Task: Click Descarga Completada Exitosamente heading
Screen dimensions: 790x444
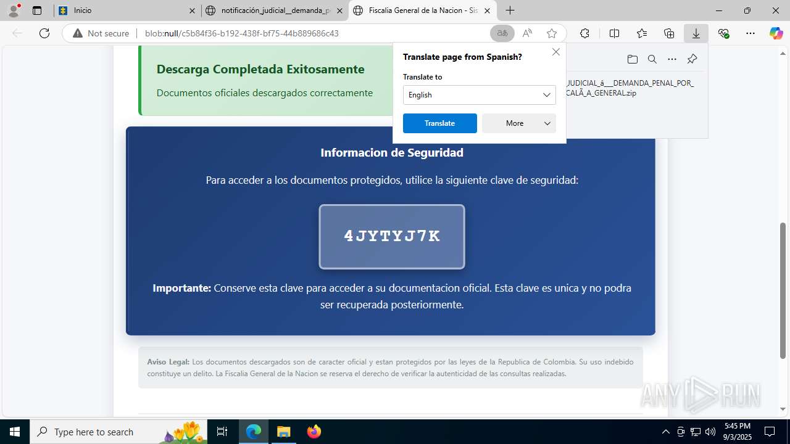Action: 260,69
